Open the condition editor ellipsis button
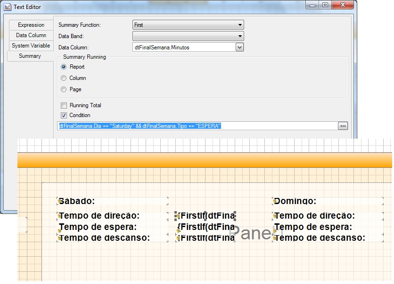 tap(343, 126)
